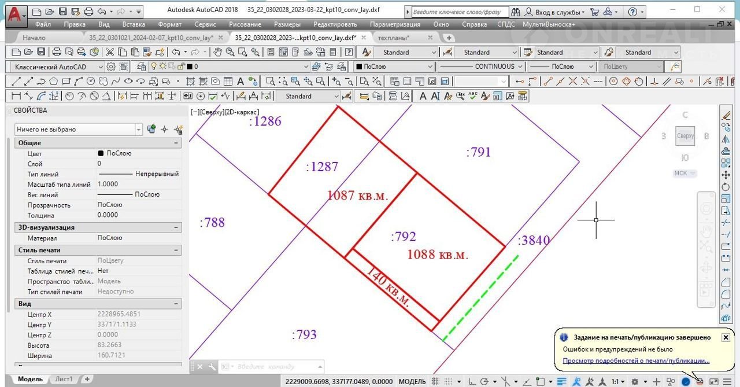Click the Pan hand tool
740x387 pixels.
217,52
